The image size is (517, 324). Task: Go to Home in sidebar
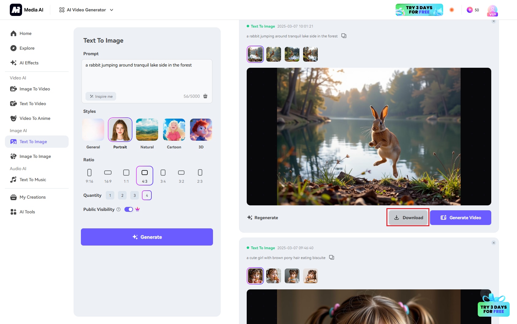click(37, 33)
